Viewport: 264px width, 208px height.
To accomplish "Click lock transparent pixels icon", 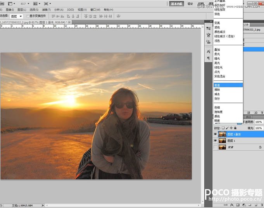I will click(223, 128).
